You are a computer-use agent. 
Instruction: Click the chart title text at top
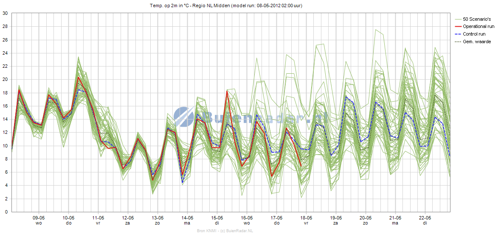click(x=226, y=6)
